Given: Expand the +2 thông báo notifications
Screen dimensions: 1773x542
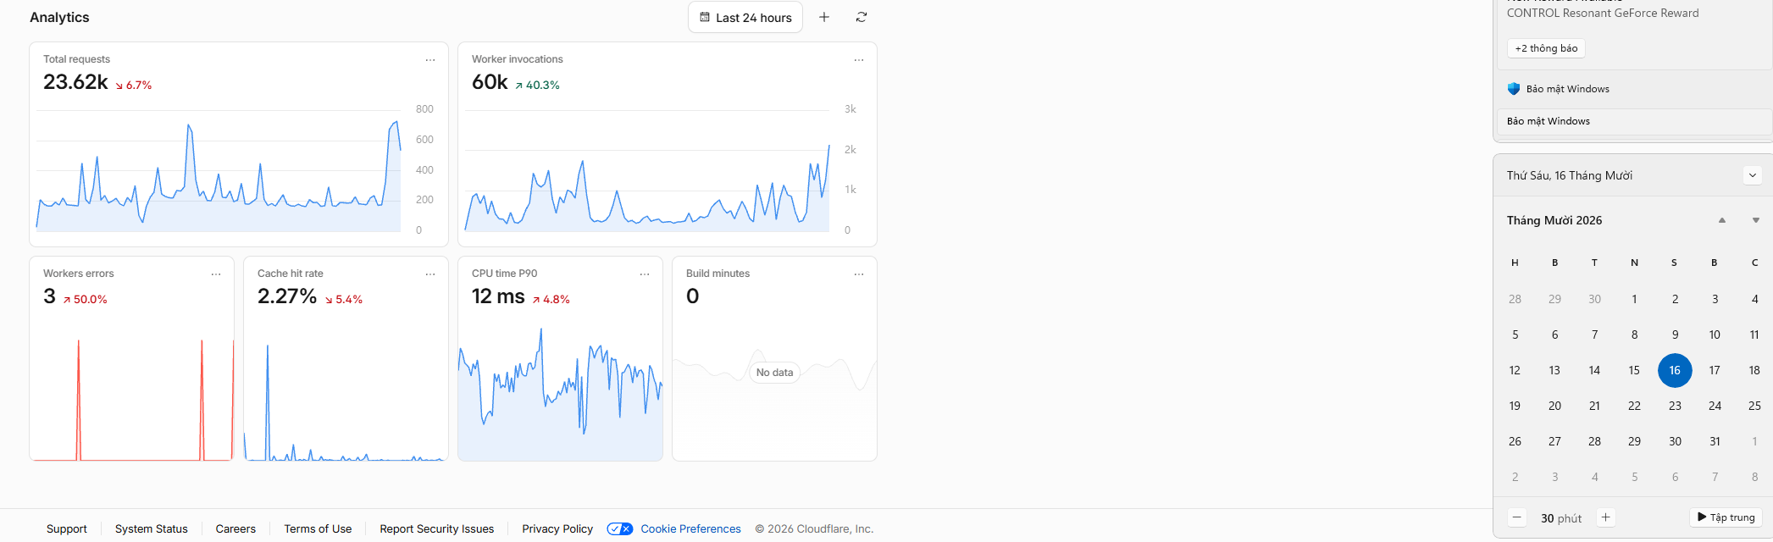Looking at the screenshot, I should tap(1546, 48).
